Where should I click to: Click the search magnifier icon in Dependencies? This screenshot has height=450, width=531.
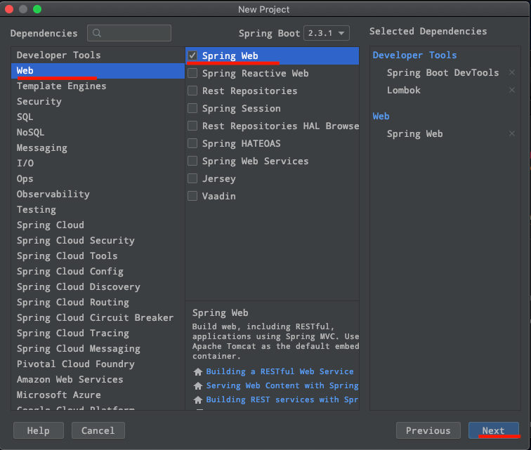click(x=96, y=33)
